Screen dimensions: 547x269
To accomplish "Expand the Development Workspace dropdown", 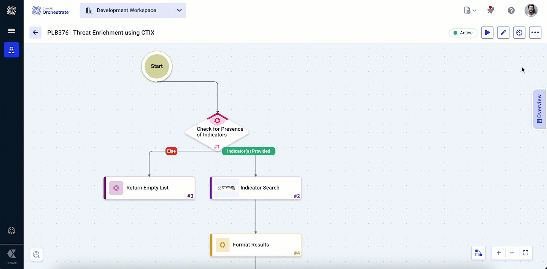I will click(179, 10).
